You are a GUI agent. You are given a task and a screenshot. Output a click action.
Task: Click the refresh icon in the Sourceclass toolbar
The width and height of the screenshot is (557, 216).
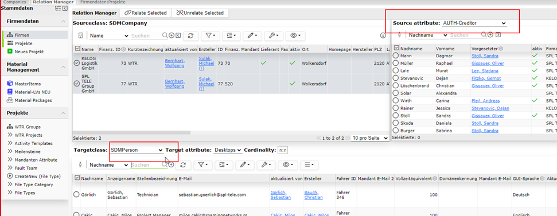point(191,36)
